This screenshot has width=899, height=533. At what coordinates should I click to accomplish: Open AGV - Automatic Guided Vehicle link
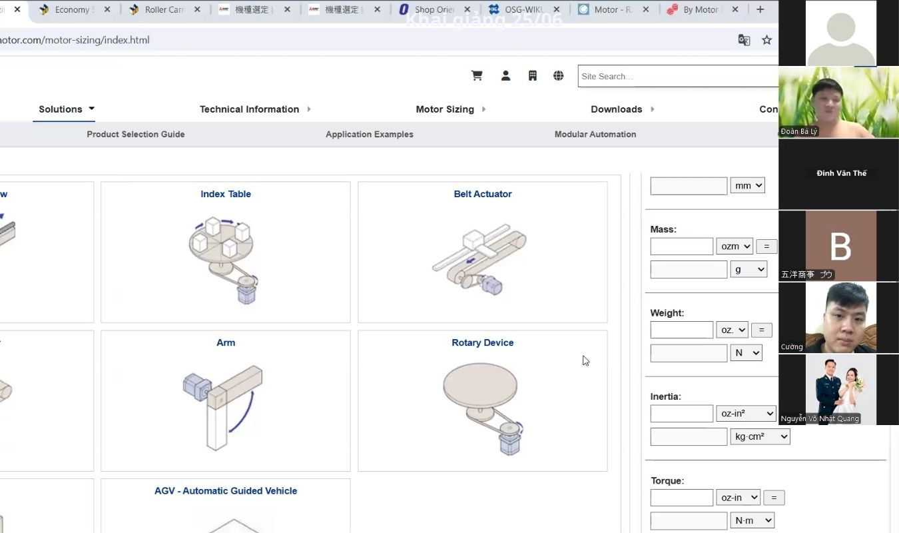[x=226, y=490]
